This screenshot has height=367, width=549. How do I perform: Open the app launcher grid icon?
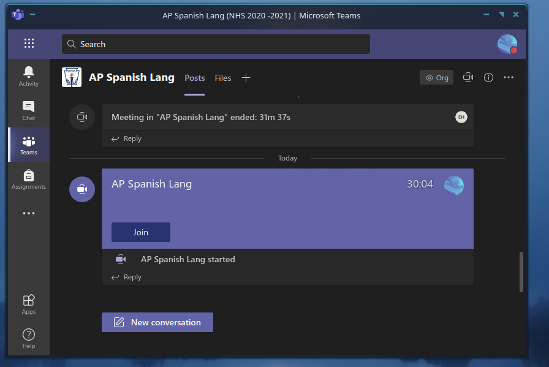(29, 44)
